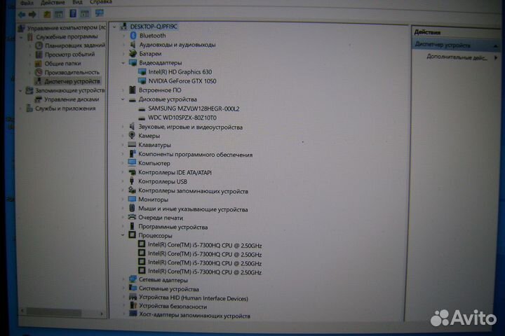This screenshot has height=336, width=505.
Task: Select the first Intel Core i5-7300HQ entry
Action: point(205,246)
